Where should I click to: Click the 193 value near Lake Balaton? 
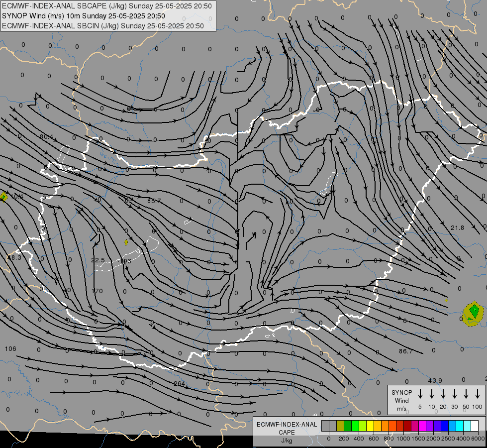126,261
